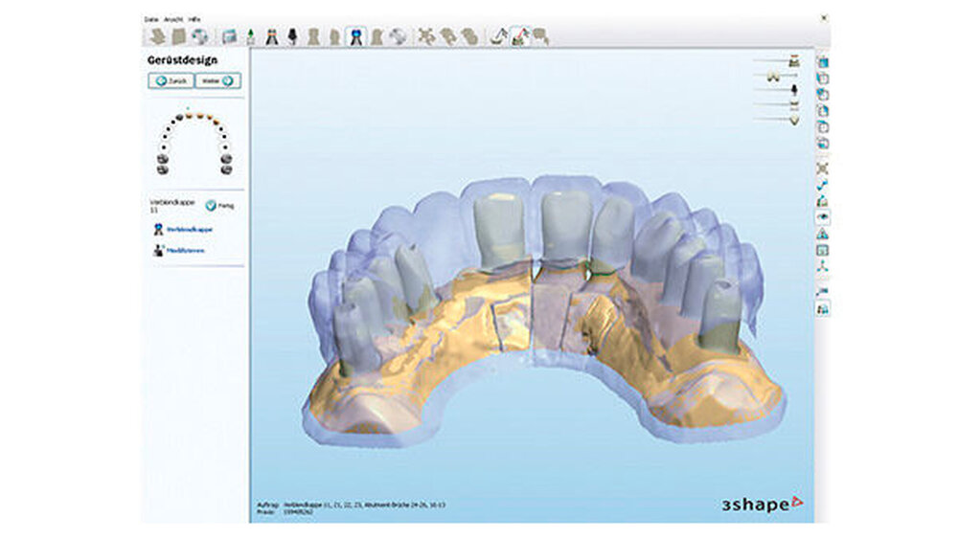Image resolution: width=958 pixels, height=539 pixels.
Task: Toggle the Fertig checkmark for Verblendkappe 11
Action: pyautogui.click(x=211, y=205)
